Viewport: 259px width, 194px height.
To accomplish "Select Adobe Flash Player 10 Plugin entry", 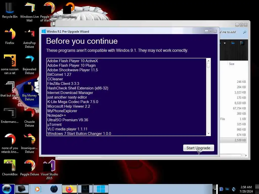I will click(x=71, y=65).
